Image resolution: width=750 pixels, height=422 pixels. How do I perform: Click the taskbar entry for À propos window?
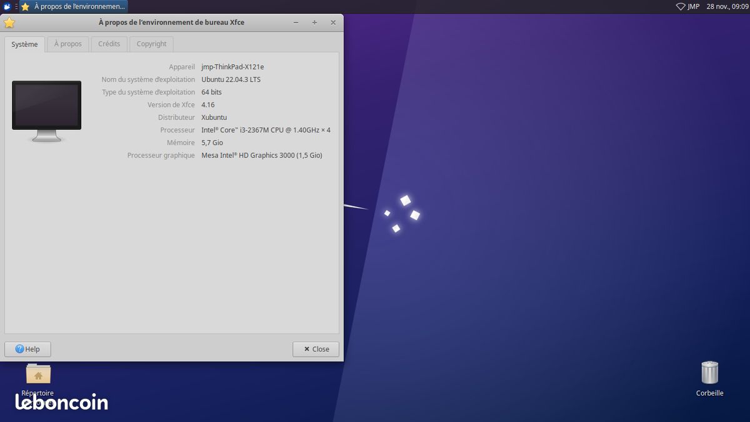click(x=73, y=6)
